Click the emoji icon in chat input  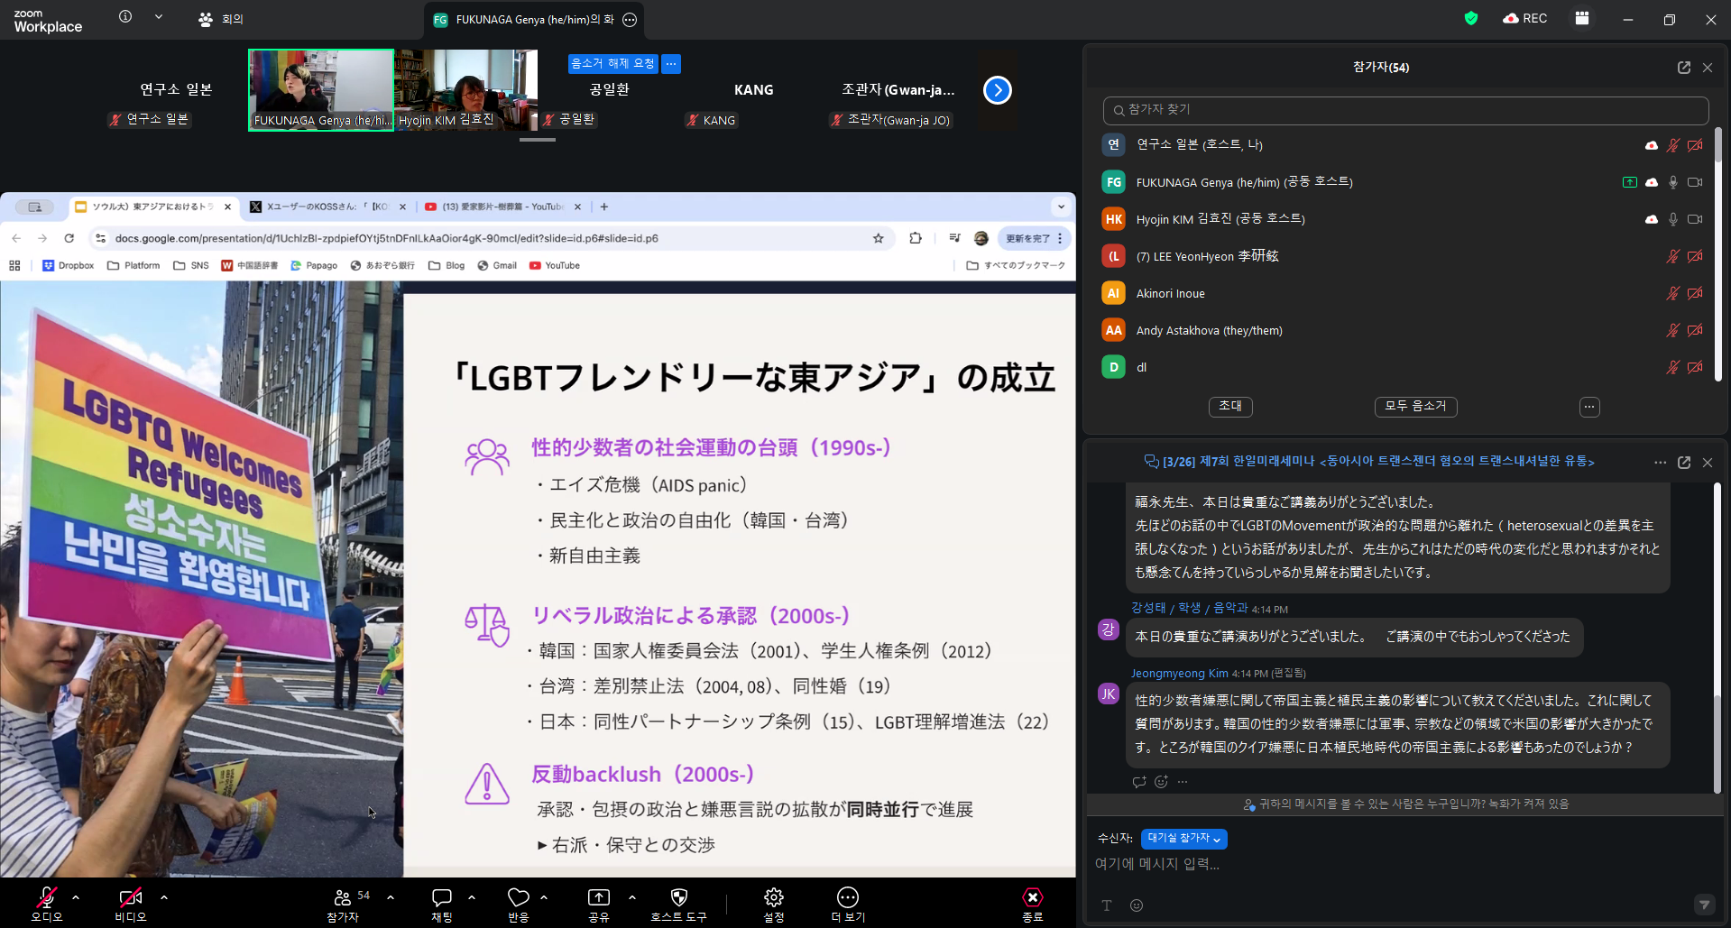[1137, 905]
